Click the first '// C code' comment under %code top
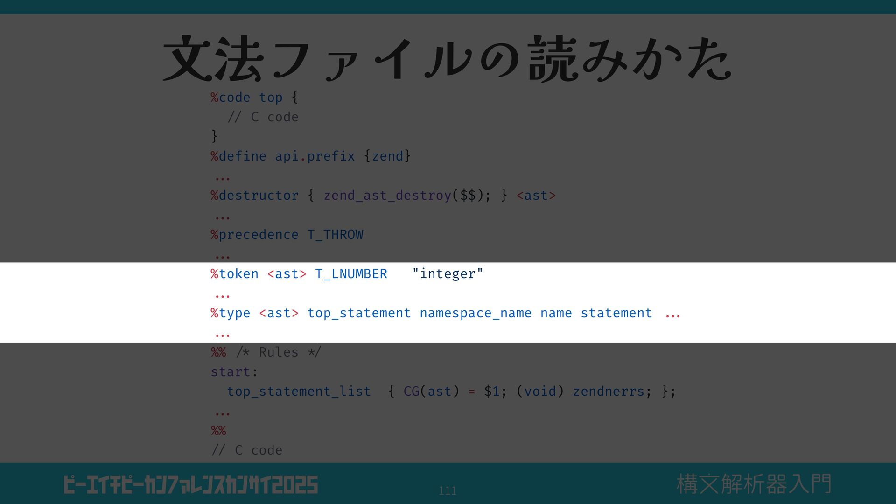 (263, 117)
